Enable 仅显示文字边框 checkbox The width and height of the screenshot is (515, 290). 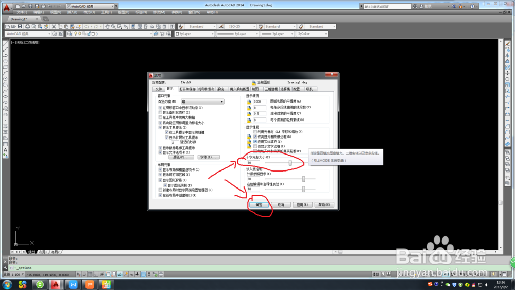click(x=255, y=146)
